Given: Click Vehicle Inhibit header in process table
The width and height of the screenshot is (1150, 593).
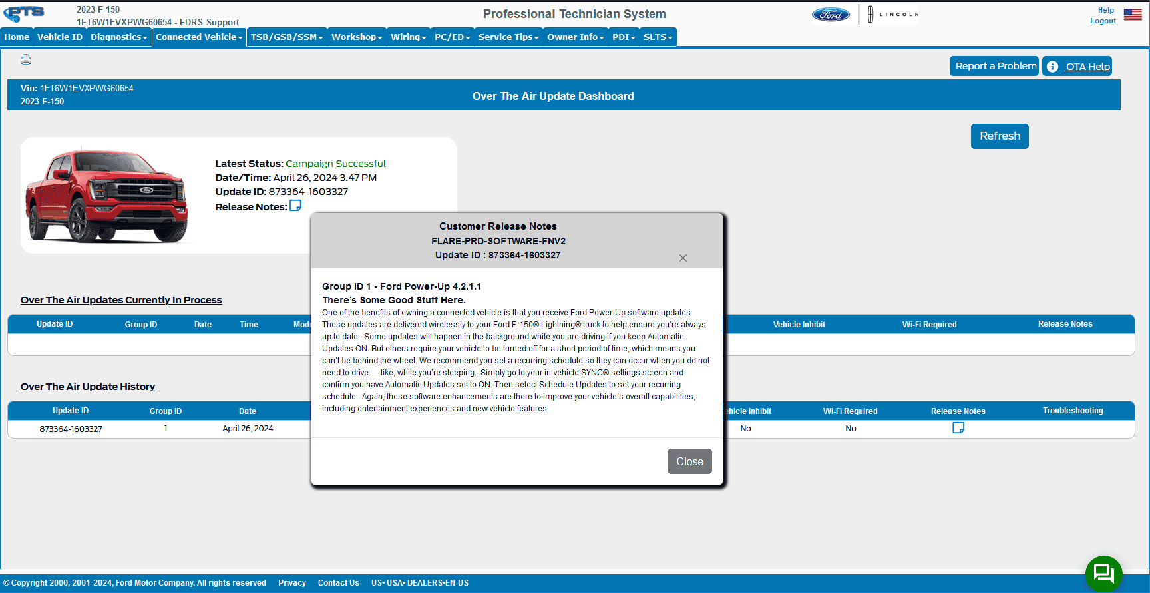Looking at the screenshot, I should 799,325.
